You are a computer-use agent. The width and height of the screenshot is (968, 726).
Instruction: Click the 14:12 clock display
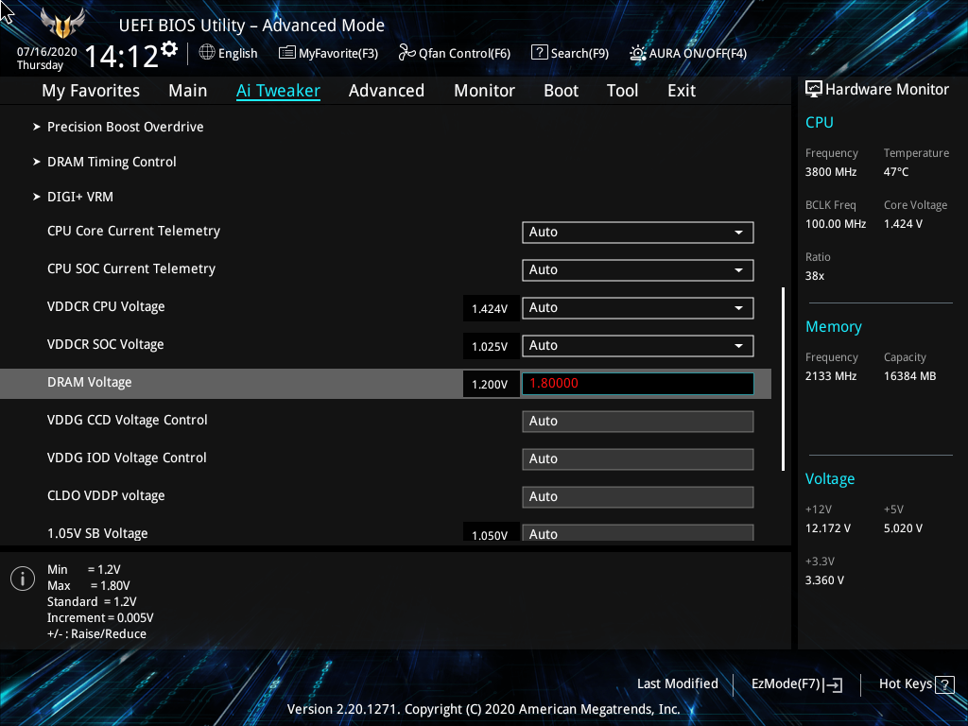pyautogui.click(x=122, y=57)
